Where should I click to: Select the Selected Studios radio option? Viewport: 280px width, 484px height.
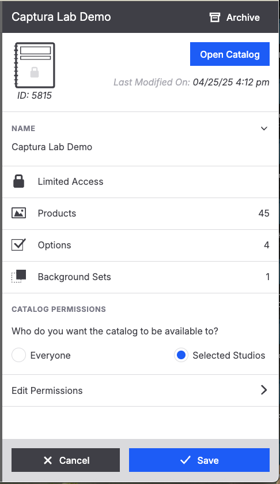(181, 355)
